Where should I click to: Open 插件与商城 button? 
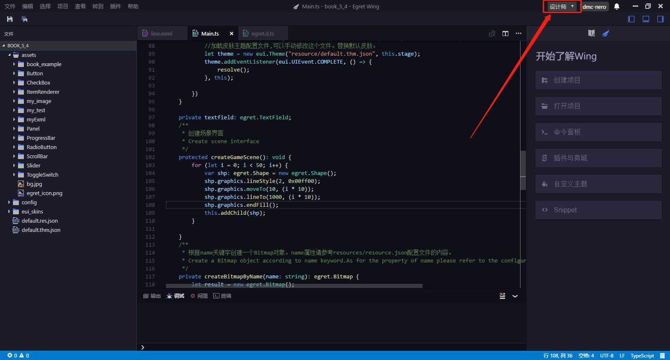coord(598,158)
